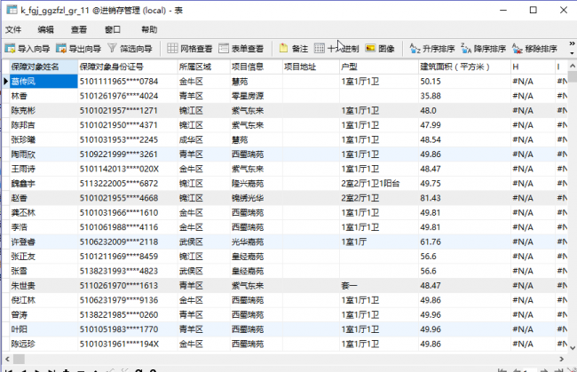The width and height of the screenshot is (577, 372).
Task: Click the 户型 column header
Action: [x=379, y=67]
